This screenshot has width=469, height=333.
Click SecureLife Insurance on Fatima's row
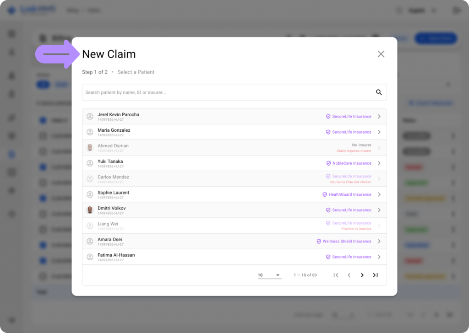pyautogui.click(x=349, y=257)
